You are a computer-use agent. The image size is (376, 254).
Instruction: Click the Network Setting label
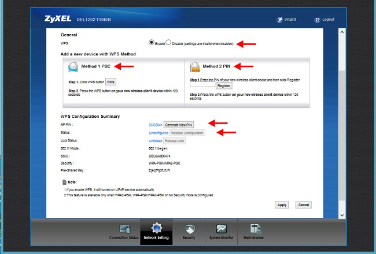[156, 238]
